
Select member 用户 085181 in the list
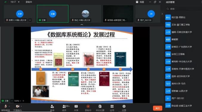[184, 98]
